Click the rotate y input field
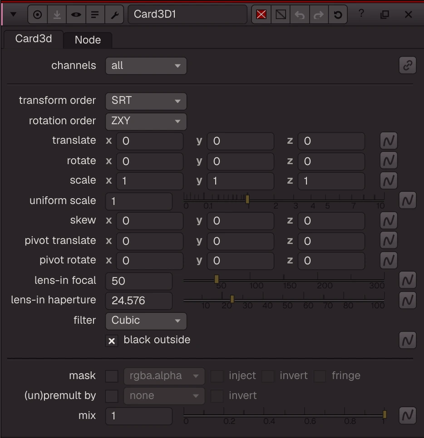 point(241,161)
